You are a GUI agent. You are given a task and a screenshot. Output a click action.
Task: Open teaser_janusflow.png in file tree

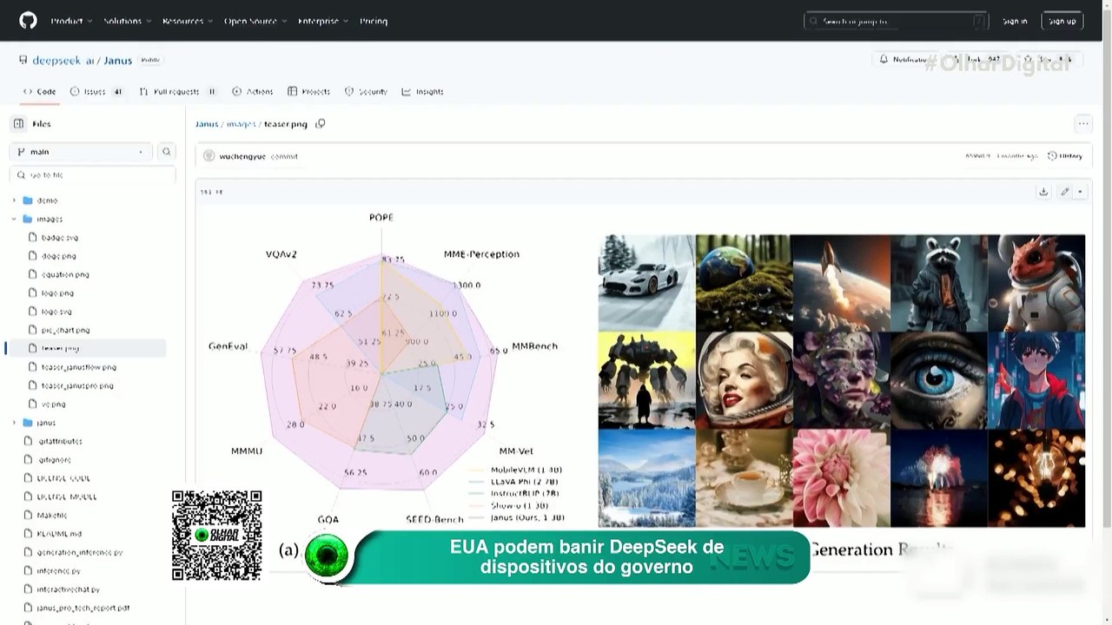click(79, 367)
